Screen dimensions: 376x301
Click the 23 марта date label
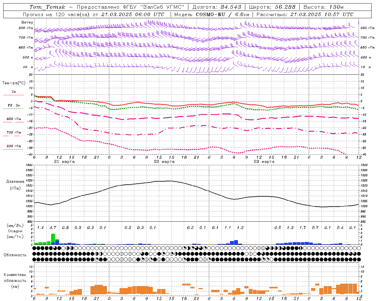pos(264,161)
